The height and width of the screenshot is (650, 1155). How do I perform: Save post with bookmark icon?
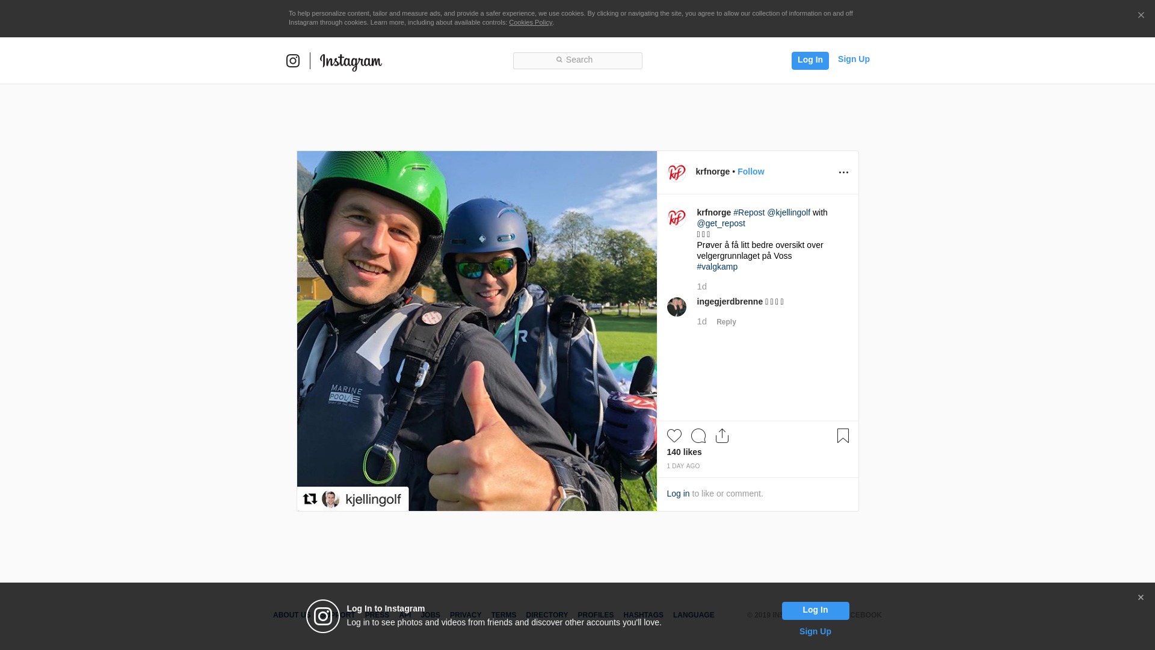pos(843,436)
